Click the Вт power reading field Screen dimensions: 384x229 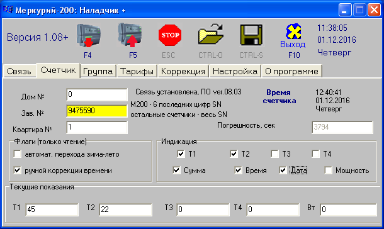[348, 209]
